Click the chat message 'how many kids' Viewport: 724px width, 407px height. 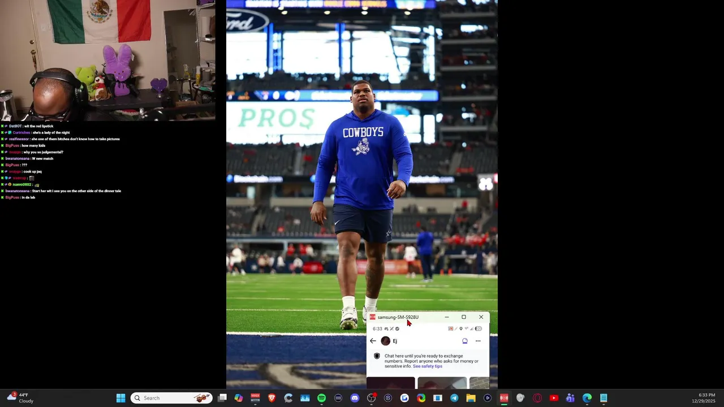pyautogui.click(x=33, y=145)
